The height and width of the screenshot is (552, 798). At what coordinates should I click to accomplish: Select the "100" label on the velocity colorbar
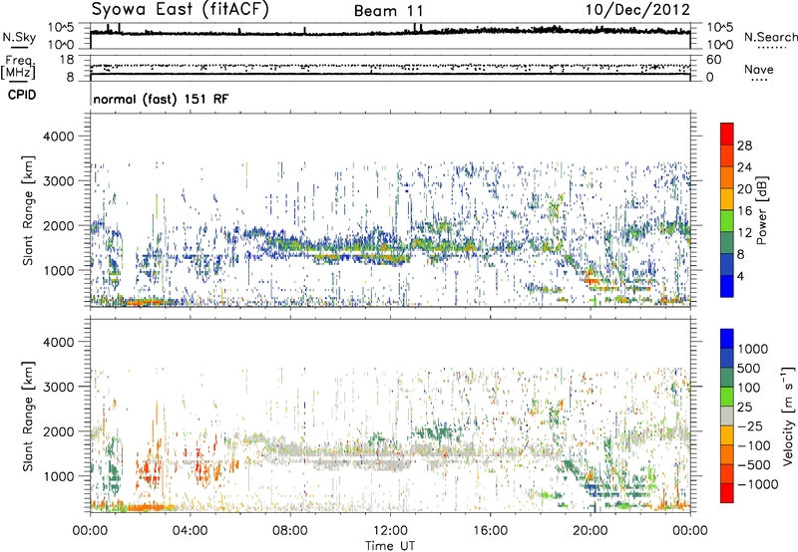click(749, 388)
